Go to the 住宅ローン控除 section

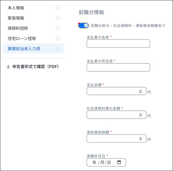click(x=22, y=39)
